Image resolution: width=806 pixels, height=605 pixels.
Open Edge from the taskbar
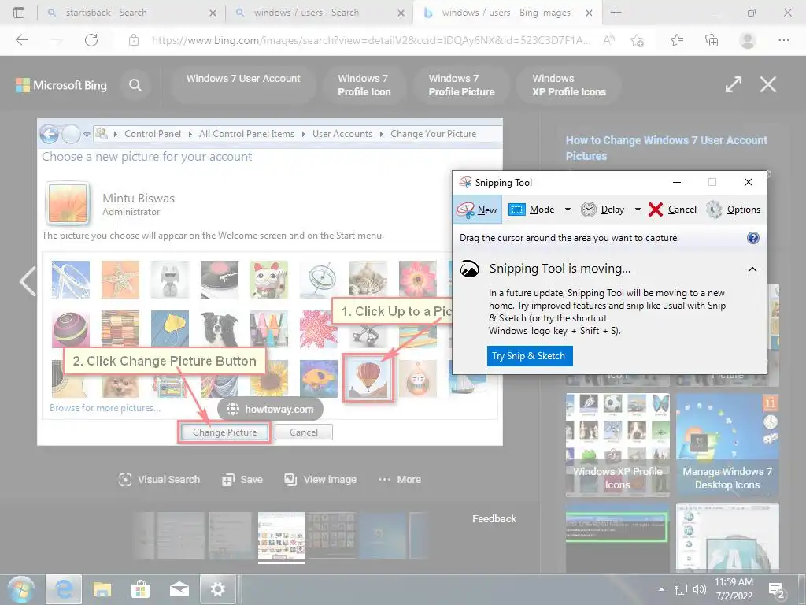tap(64, 589)
